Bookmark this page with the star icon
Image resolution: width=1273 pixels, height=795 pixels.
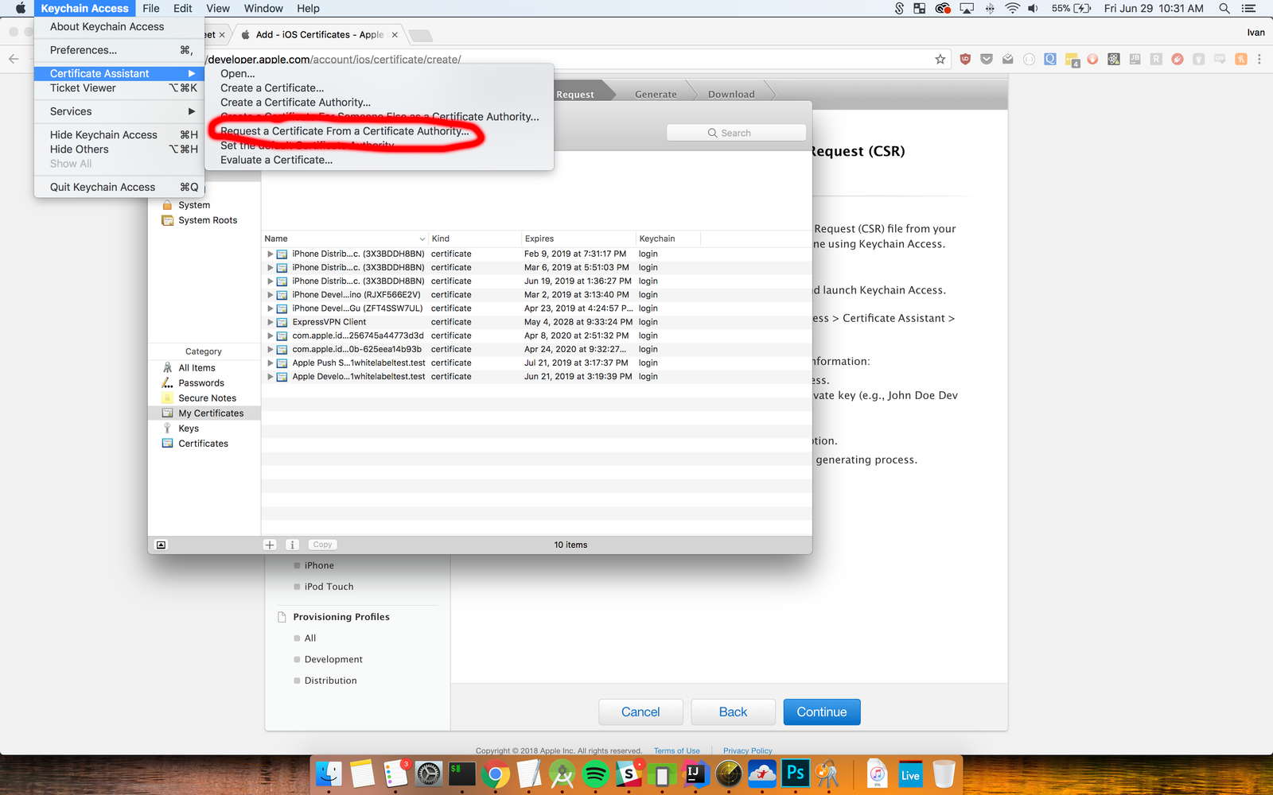(940, 59)
